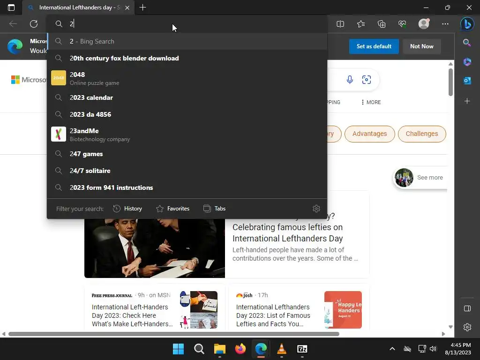Screen dimensions: 480x360
Task: Open the Windows Start menu
Action: (x=178, y=349)
